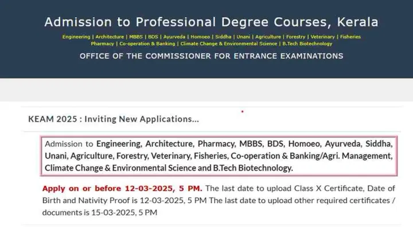Click the Engineering course link in header

(76, 37)
